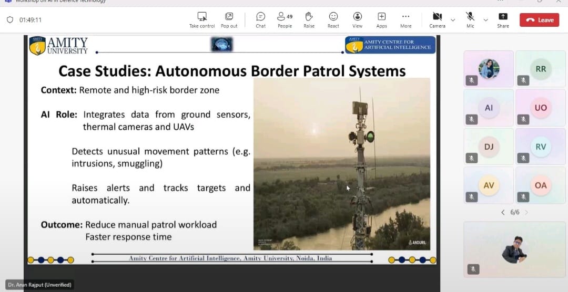
Task: Select participant tile RV
Action: (x=541, y=147)
